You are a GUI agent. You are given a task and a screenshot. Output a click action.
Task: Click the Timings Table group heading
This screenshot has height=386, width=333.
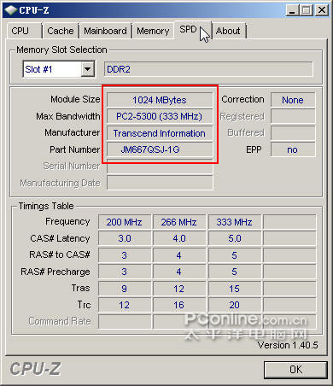[x=46, y=206]
